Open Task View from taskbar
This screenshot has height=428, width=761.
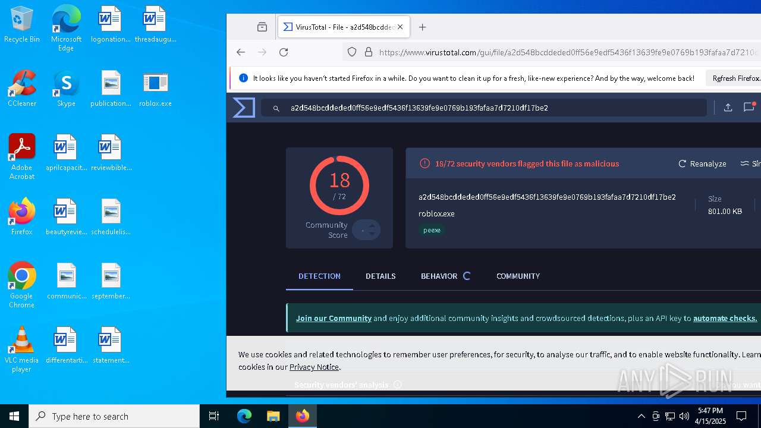(214, 416)
